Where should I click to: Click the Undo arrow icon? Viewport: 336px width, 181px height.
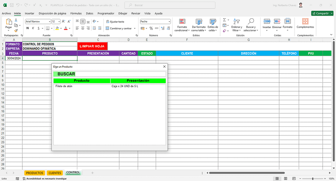(x=18, y=5)
